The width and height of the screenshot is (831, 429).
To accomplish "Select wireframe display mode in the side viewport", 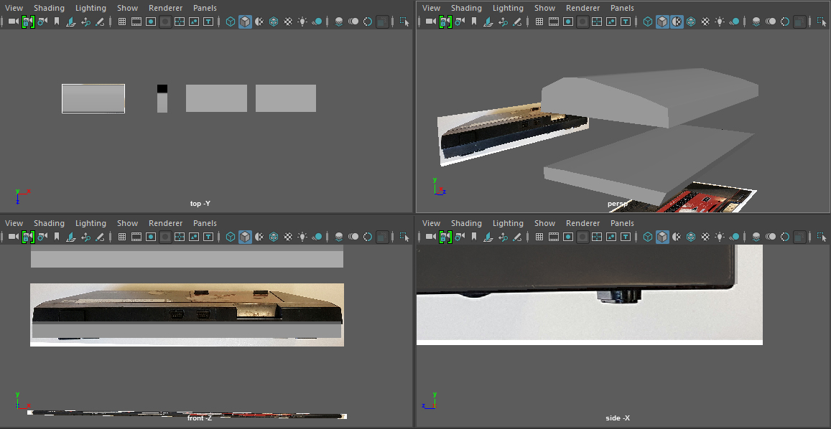I will pyautogui.click(x=647, y=237).
